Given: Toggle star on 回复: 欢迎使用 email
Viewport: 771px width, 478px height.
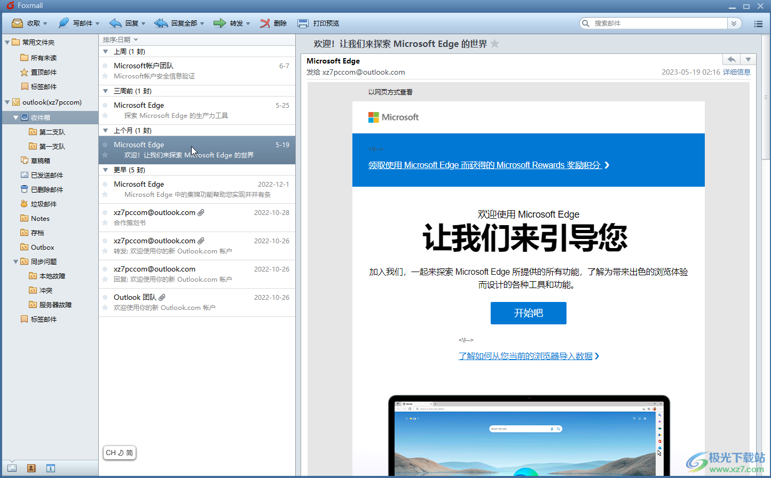Looking at the screenshot, I should click(105, 280).
